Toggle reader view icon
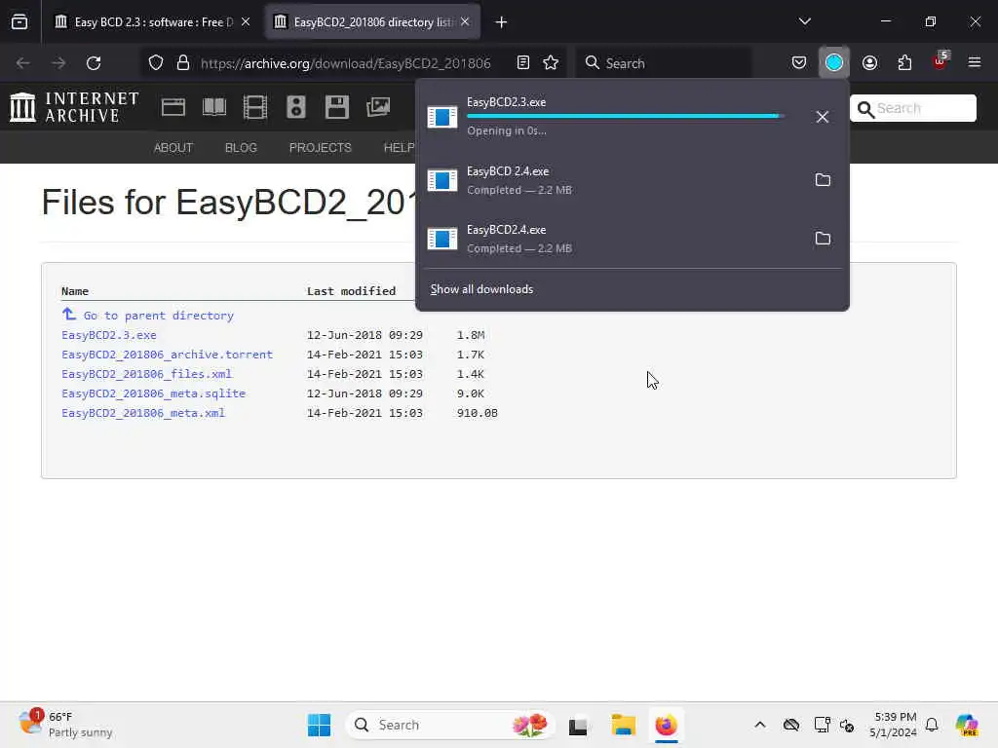 (523, 63)
